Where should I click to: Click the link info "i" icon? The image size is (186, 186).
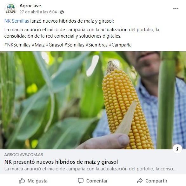[x=177, y=149]
